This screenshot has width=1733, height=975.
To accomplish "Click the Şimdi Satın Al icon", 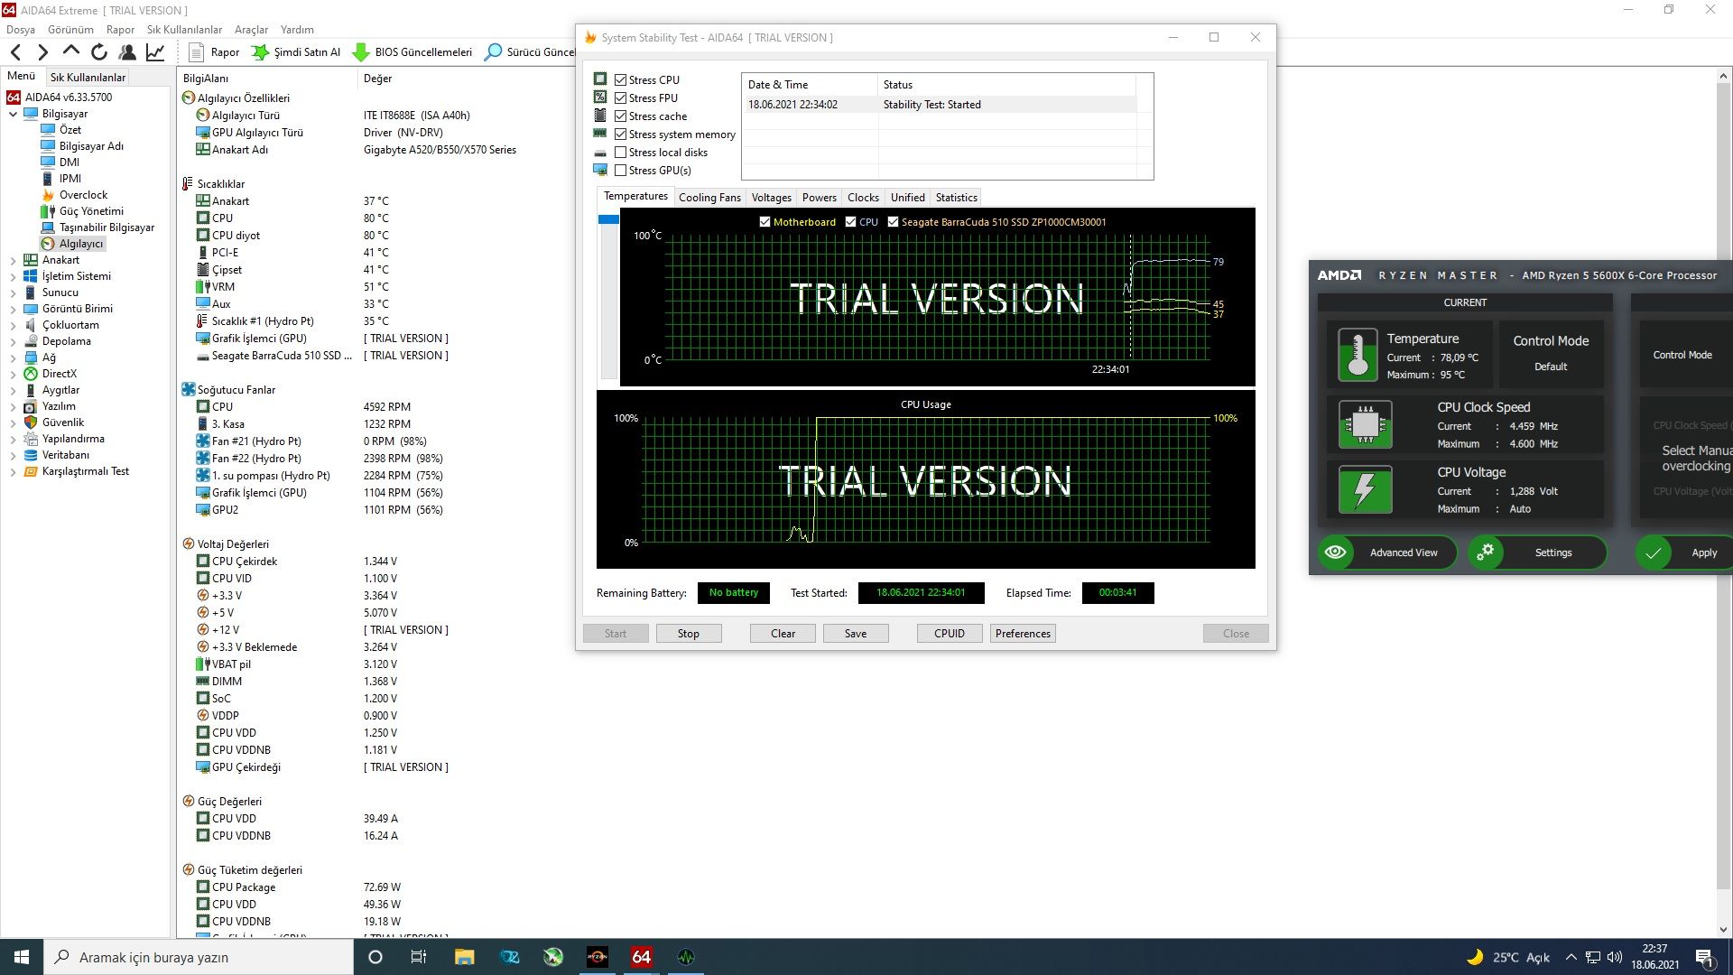I will [260, 52].
